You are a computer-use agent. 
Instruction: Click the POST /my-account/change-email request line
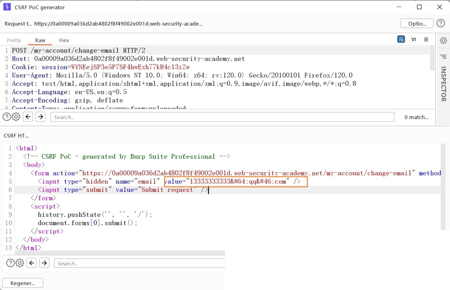[78, 50]
